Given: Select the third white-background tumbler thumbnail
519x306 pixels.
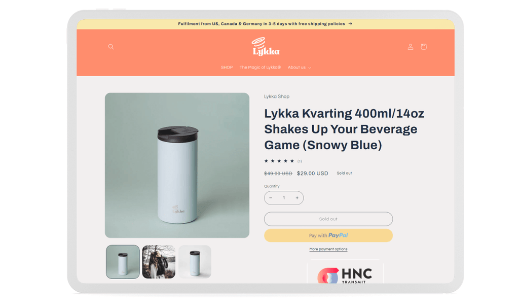Looking at the screenshot, I should pyautogui.click(x=195, y=261).
